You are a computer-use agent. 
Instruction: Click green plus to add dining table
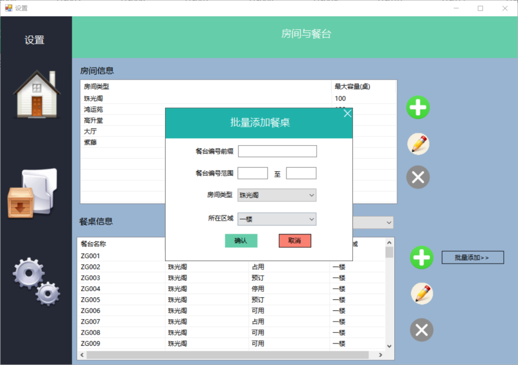pos(422,258)
